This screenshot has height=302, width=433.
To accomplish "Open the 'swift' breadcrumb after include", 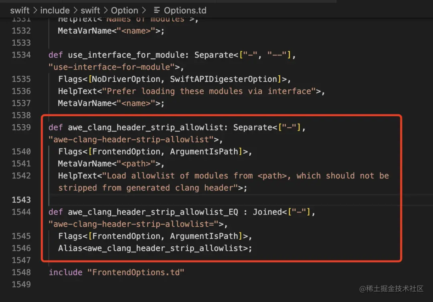I will pyautogui.click(x=90, y=10).
